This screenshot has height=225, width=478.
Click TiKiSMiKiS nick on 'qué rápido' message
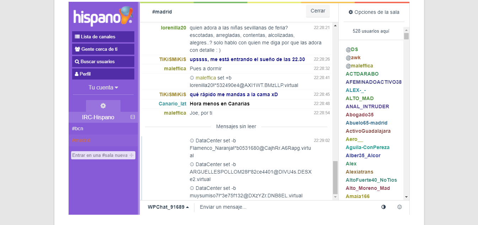173,94
